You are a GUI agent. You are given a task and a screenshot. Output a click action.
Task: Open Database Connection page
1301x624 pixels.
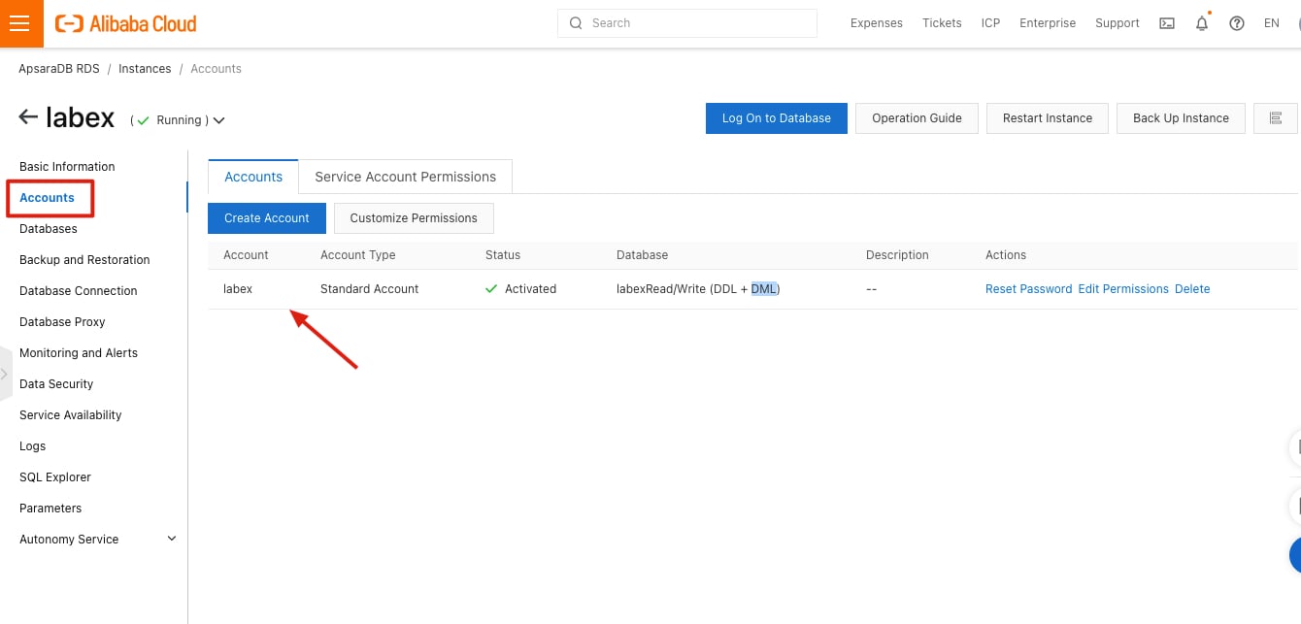pos(79,291)
